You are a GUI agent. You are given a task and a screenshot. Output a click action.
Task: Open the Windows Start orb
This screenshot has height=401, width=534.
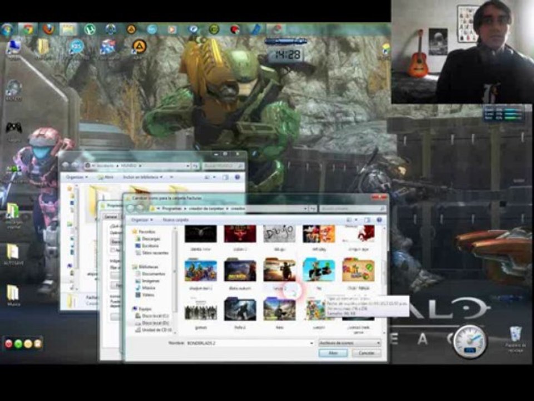[7, 30]
